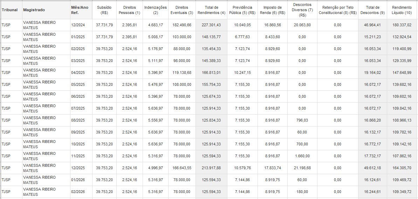Screen dimensions: 418x199
Task: Click the 11/2025 month cell
Action: point(81,156)
